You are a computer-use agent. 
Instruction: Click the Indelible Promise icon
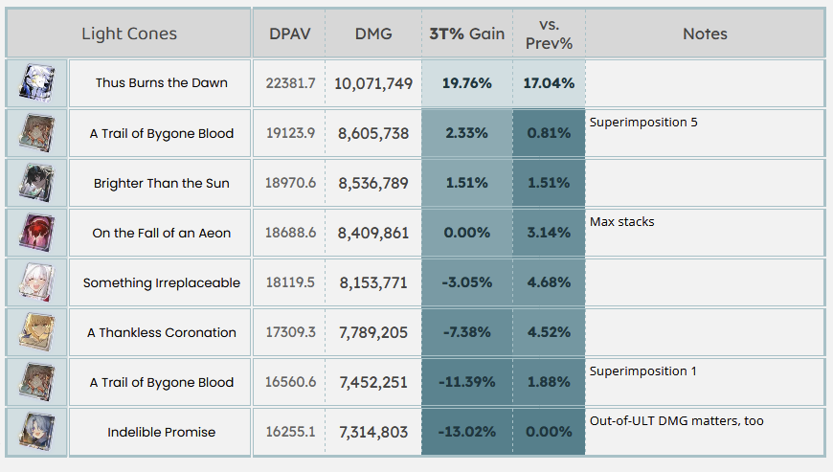coord(36,432)
